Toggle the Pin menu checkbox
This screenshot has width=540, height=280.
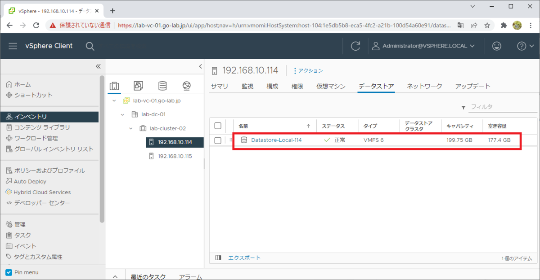tap(9, 272)
